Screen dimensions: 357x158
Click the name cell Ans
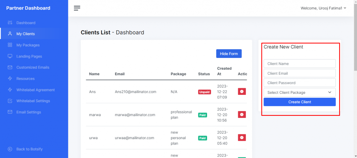point(92,92)
